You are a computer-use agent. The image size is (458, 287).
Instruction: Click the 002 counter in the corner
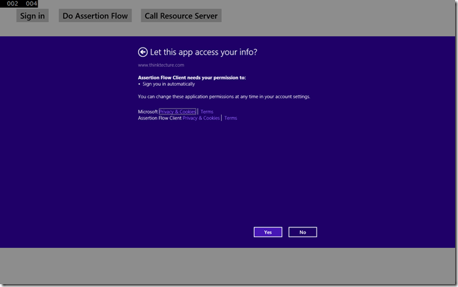pos(12,4)
